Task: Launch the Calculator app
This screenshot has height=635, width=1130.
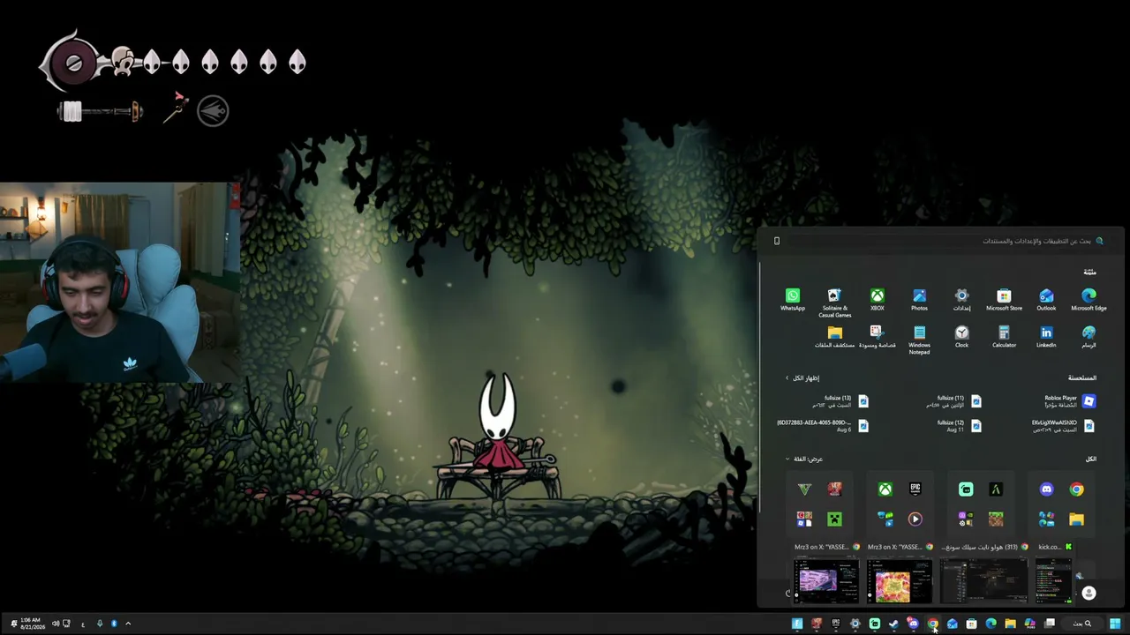Action: pos(1004,337)
